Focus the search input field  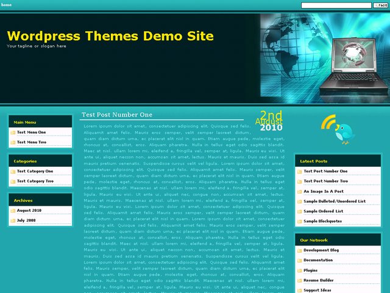click(x=336, y=5)
